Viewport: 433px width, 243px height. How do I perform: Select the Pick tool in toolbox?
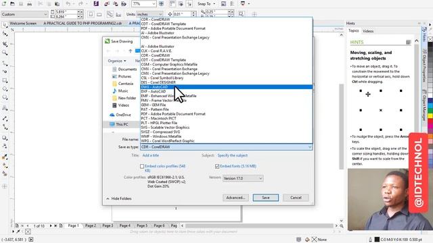[x=5, y=25]
